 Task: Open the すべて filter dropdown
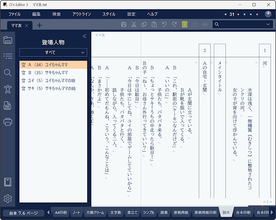click(53, 53)
